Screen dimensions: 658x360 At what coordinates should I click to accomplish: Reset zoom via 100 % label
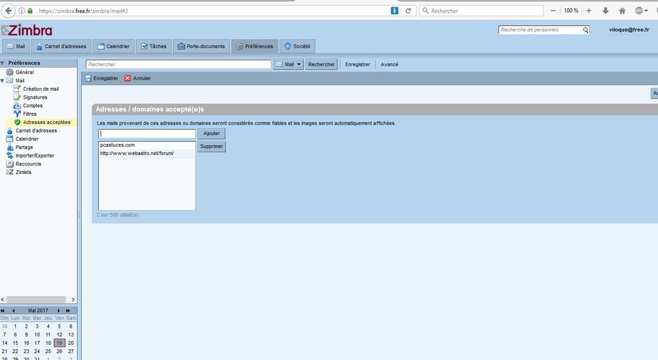[570, 11]
